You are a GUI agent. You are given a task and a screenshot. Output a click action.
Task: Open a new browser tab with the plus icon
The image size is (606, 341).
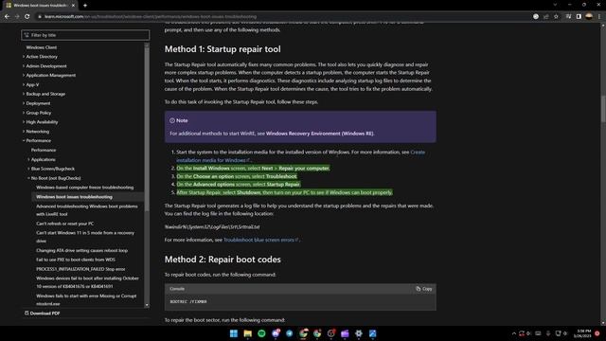tap(85, 6)
